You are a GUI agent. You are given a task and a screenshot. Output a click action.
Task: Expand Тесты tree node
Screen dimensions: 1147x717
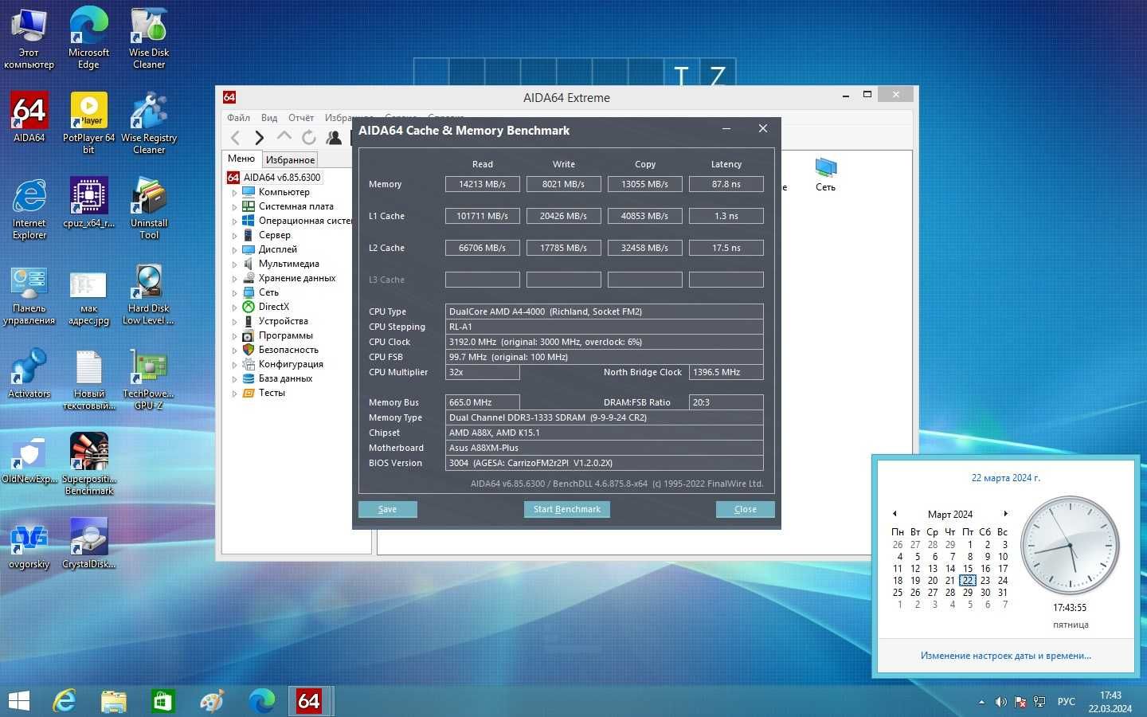(234, 394)
